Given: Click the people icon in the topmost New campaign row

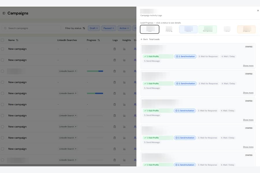Looking at the screenshot, I should [135, 49].
